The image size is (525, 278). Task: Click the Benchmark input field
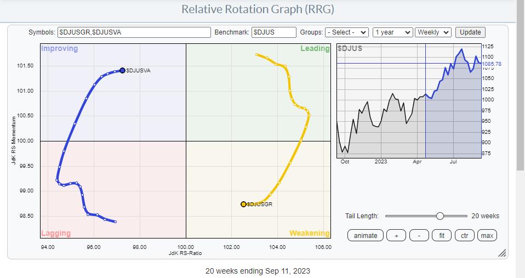coord(273,32)
